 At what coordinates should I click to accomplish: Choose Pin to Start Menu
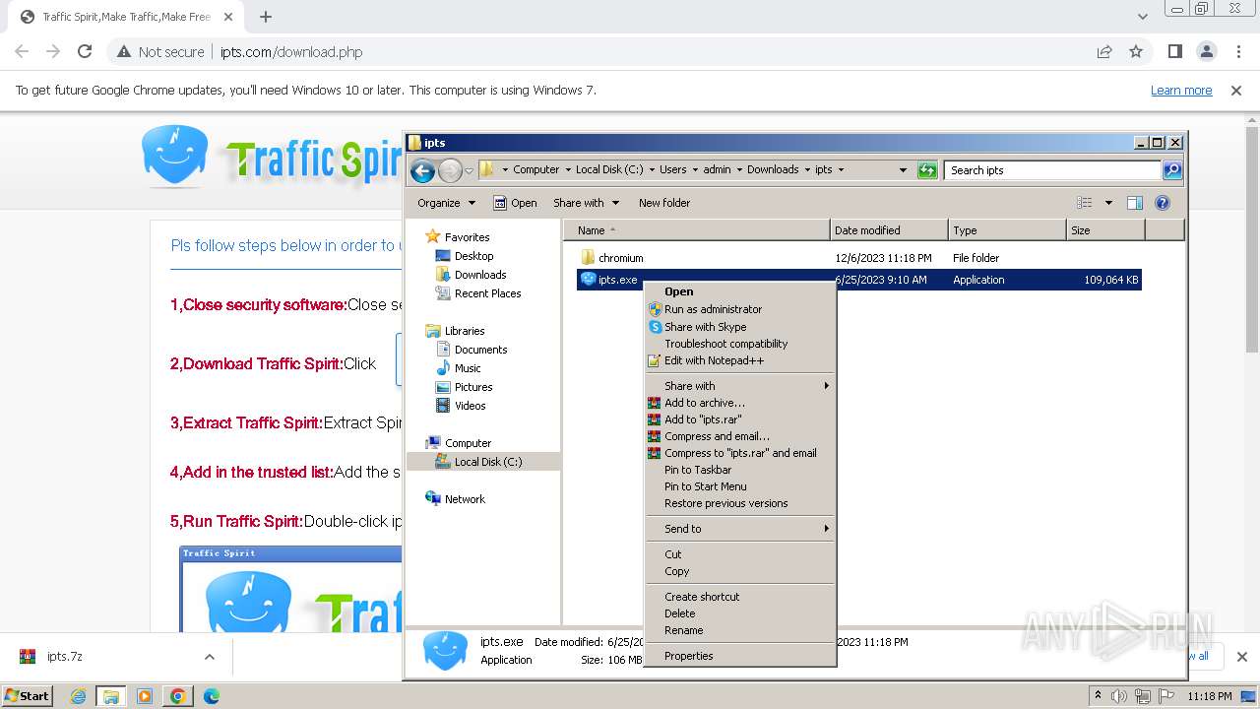[740, 486]
